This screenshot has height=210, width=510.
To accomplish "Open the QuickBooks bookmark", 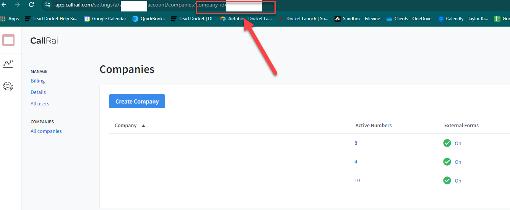I will [148, 19].
